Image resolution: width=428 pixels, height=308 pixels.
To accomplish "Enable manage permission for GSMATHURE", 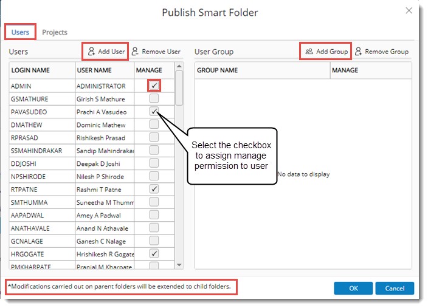I will click(154, 98).
